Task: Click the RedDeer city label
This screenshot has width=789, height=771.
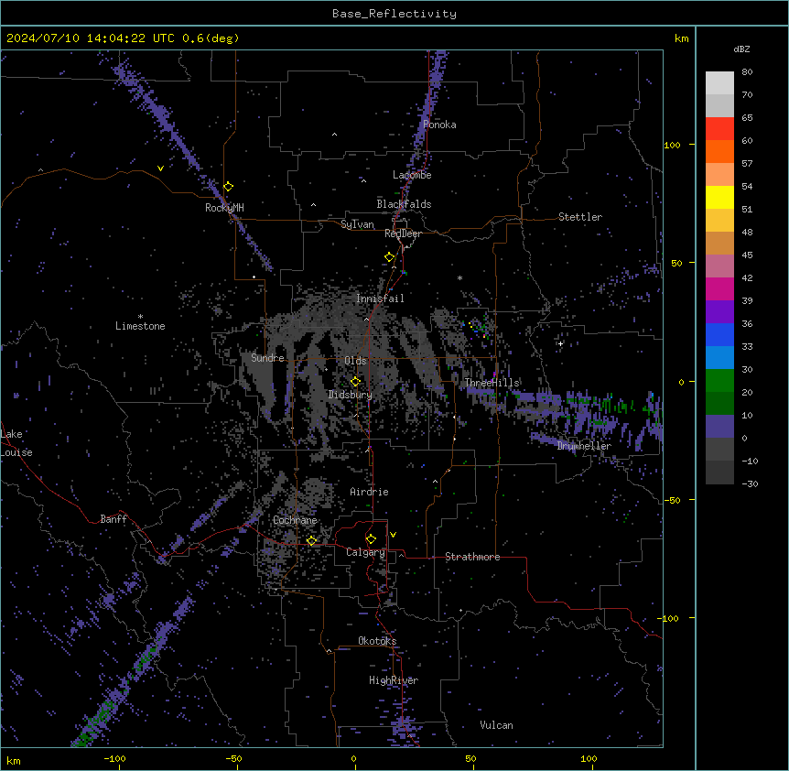Action: point(403,233)
